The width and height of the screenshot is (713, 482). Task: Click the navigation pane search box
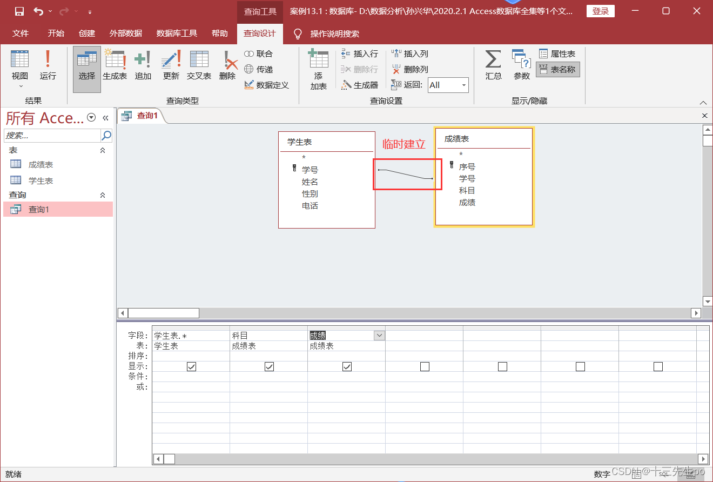(52, 135)
